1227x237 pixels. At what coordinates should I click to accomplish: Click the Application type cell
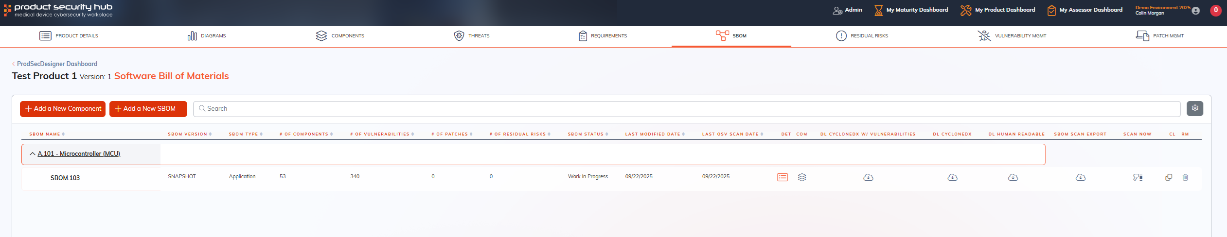[242, 177]
